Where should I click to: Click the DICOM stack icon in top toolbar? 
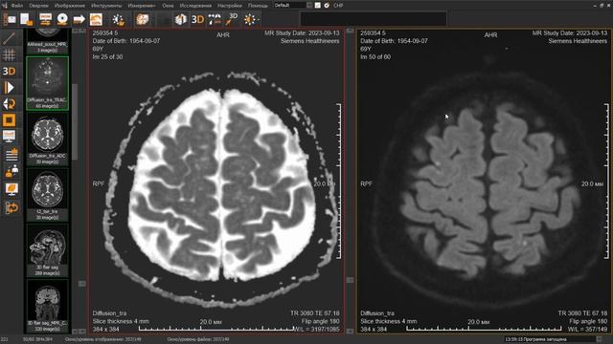(45, 19)
